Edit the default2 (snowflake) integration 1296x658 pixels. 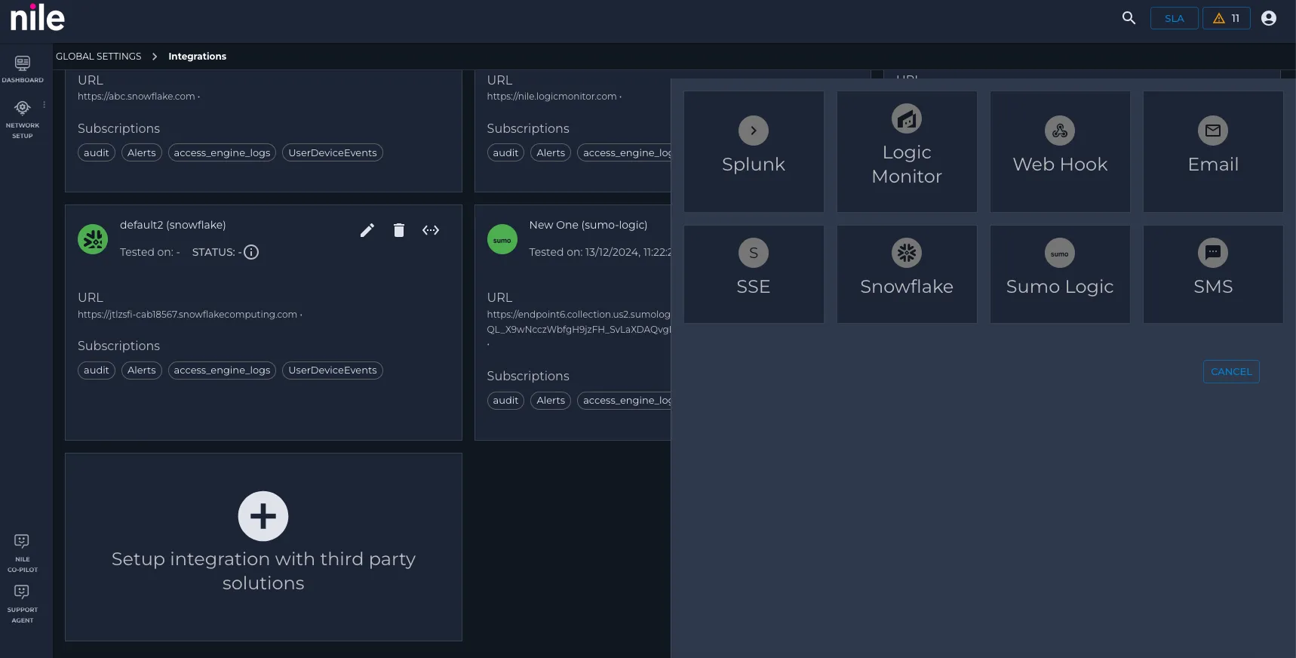[x=367, y=230]
